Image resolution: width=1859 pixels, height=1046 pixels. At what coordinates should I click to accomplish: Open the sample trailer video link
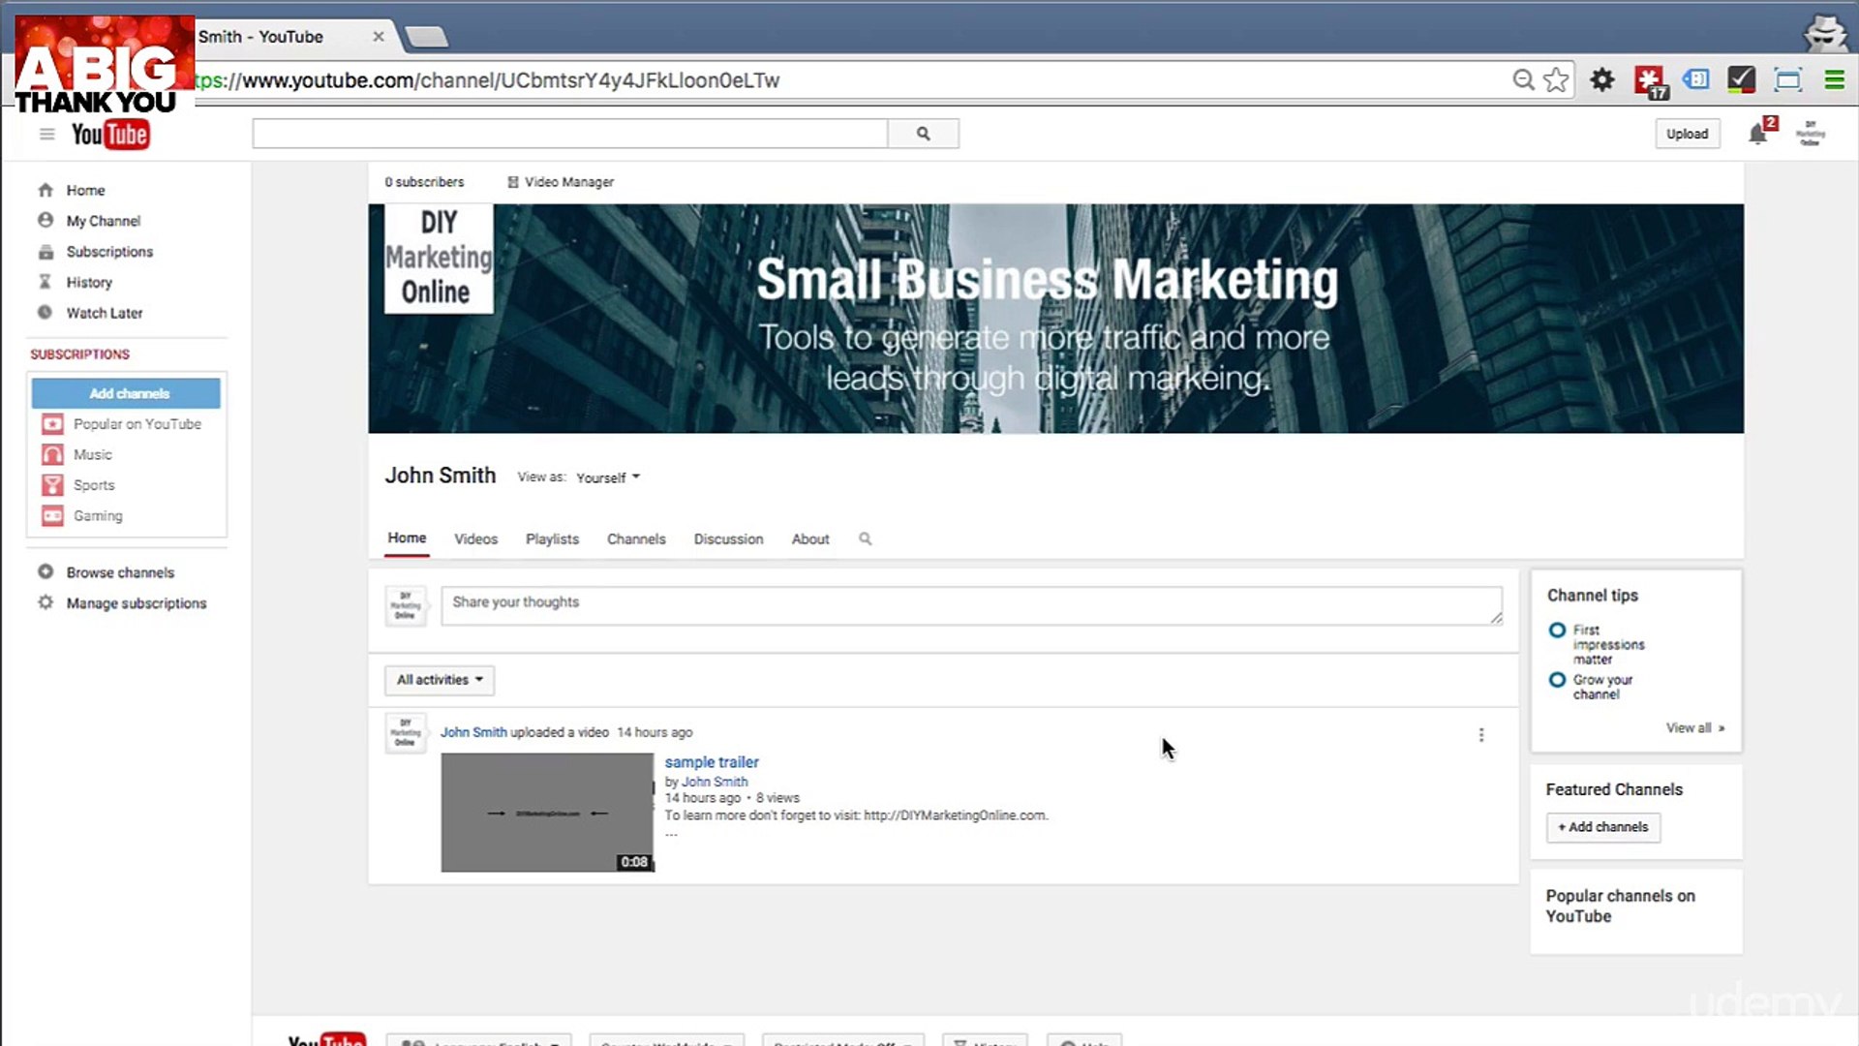tap(711, 762)
